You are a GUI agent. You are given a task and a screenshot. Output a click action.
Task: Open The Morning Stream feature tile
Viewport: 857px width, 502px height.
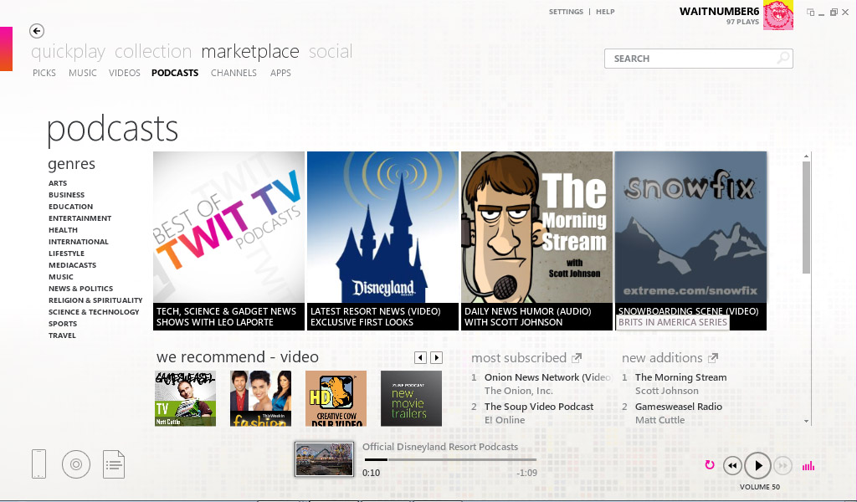coord(536,241)
